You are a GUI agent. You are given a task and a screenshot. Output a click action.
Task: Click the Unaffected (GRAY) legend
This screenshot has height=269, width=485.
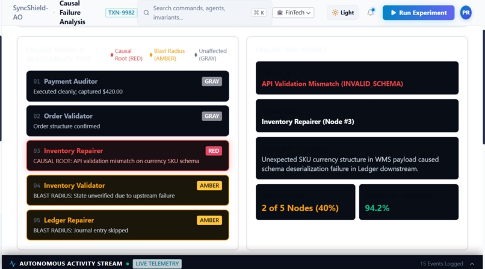pyautogui.click(x=211, y=55)
